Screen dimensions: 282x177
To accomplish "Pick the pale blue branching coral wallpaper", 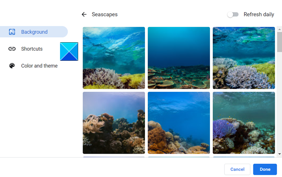I will (x=244, y=58).
